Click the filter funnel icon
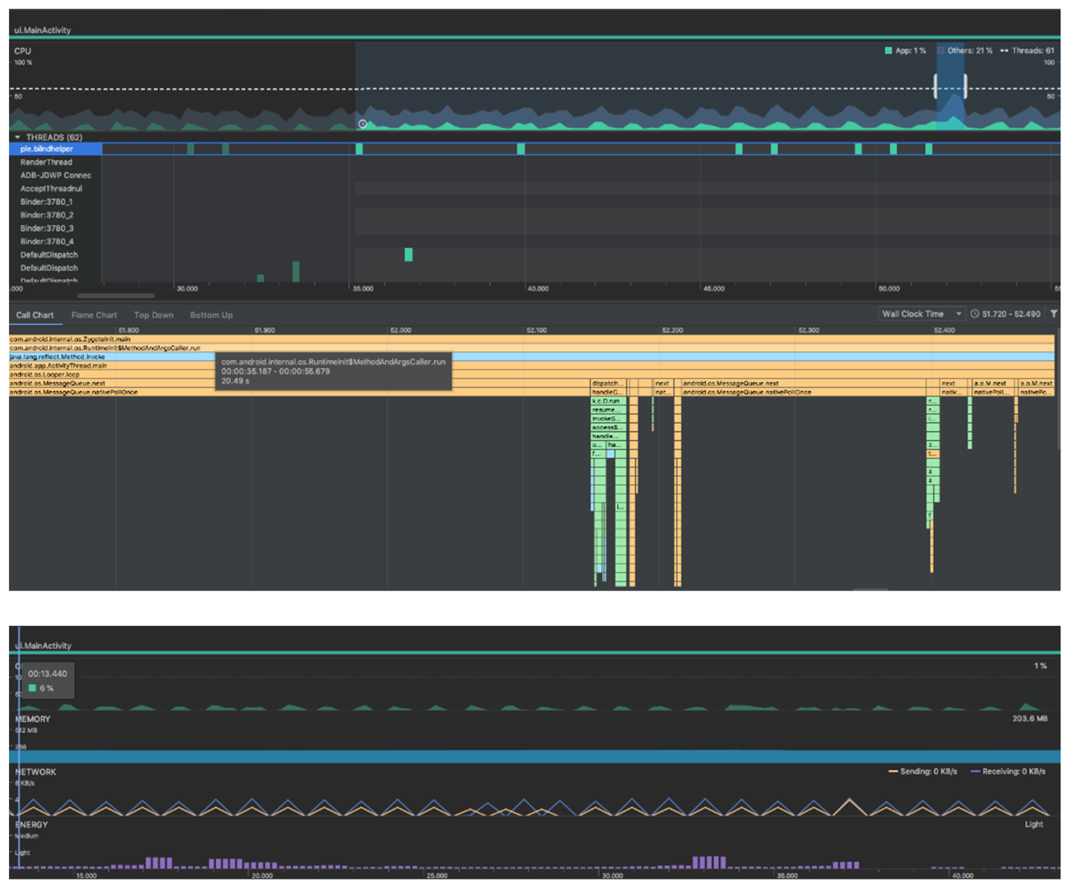The image size is (1073, 890). click(x=1054, y=314)
